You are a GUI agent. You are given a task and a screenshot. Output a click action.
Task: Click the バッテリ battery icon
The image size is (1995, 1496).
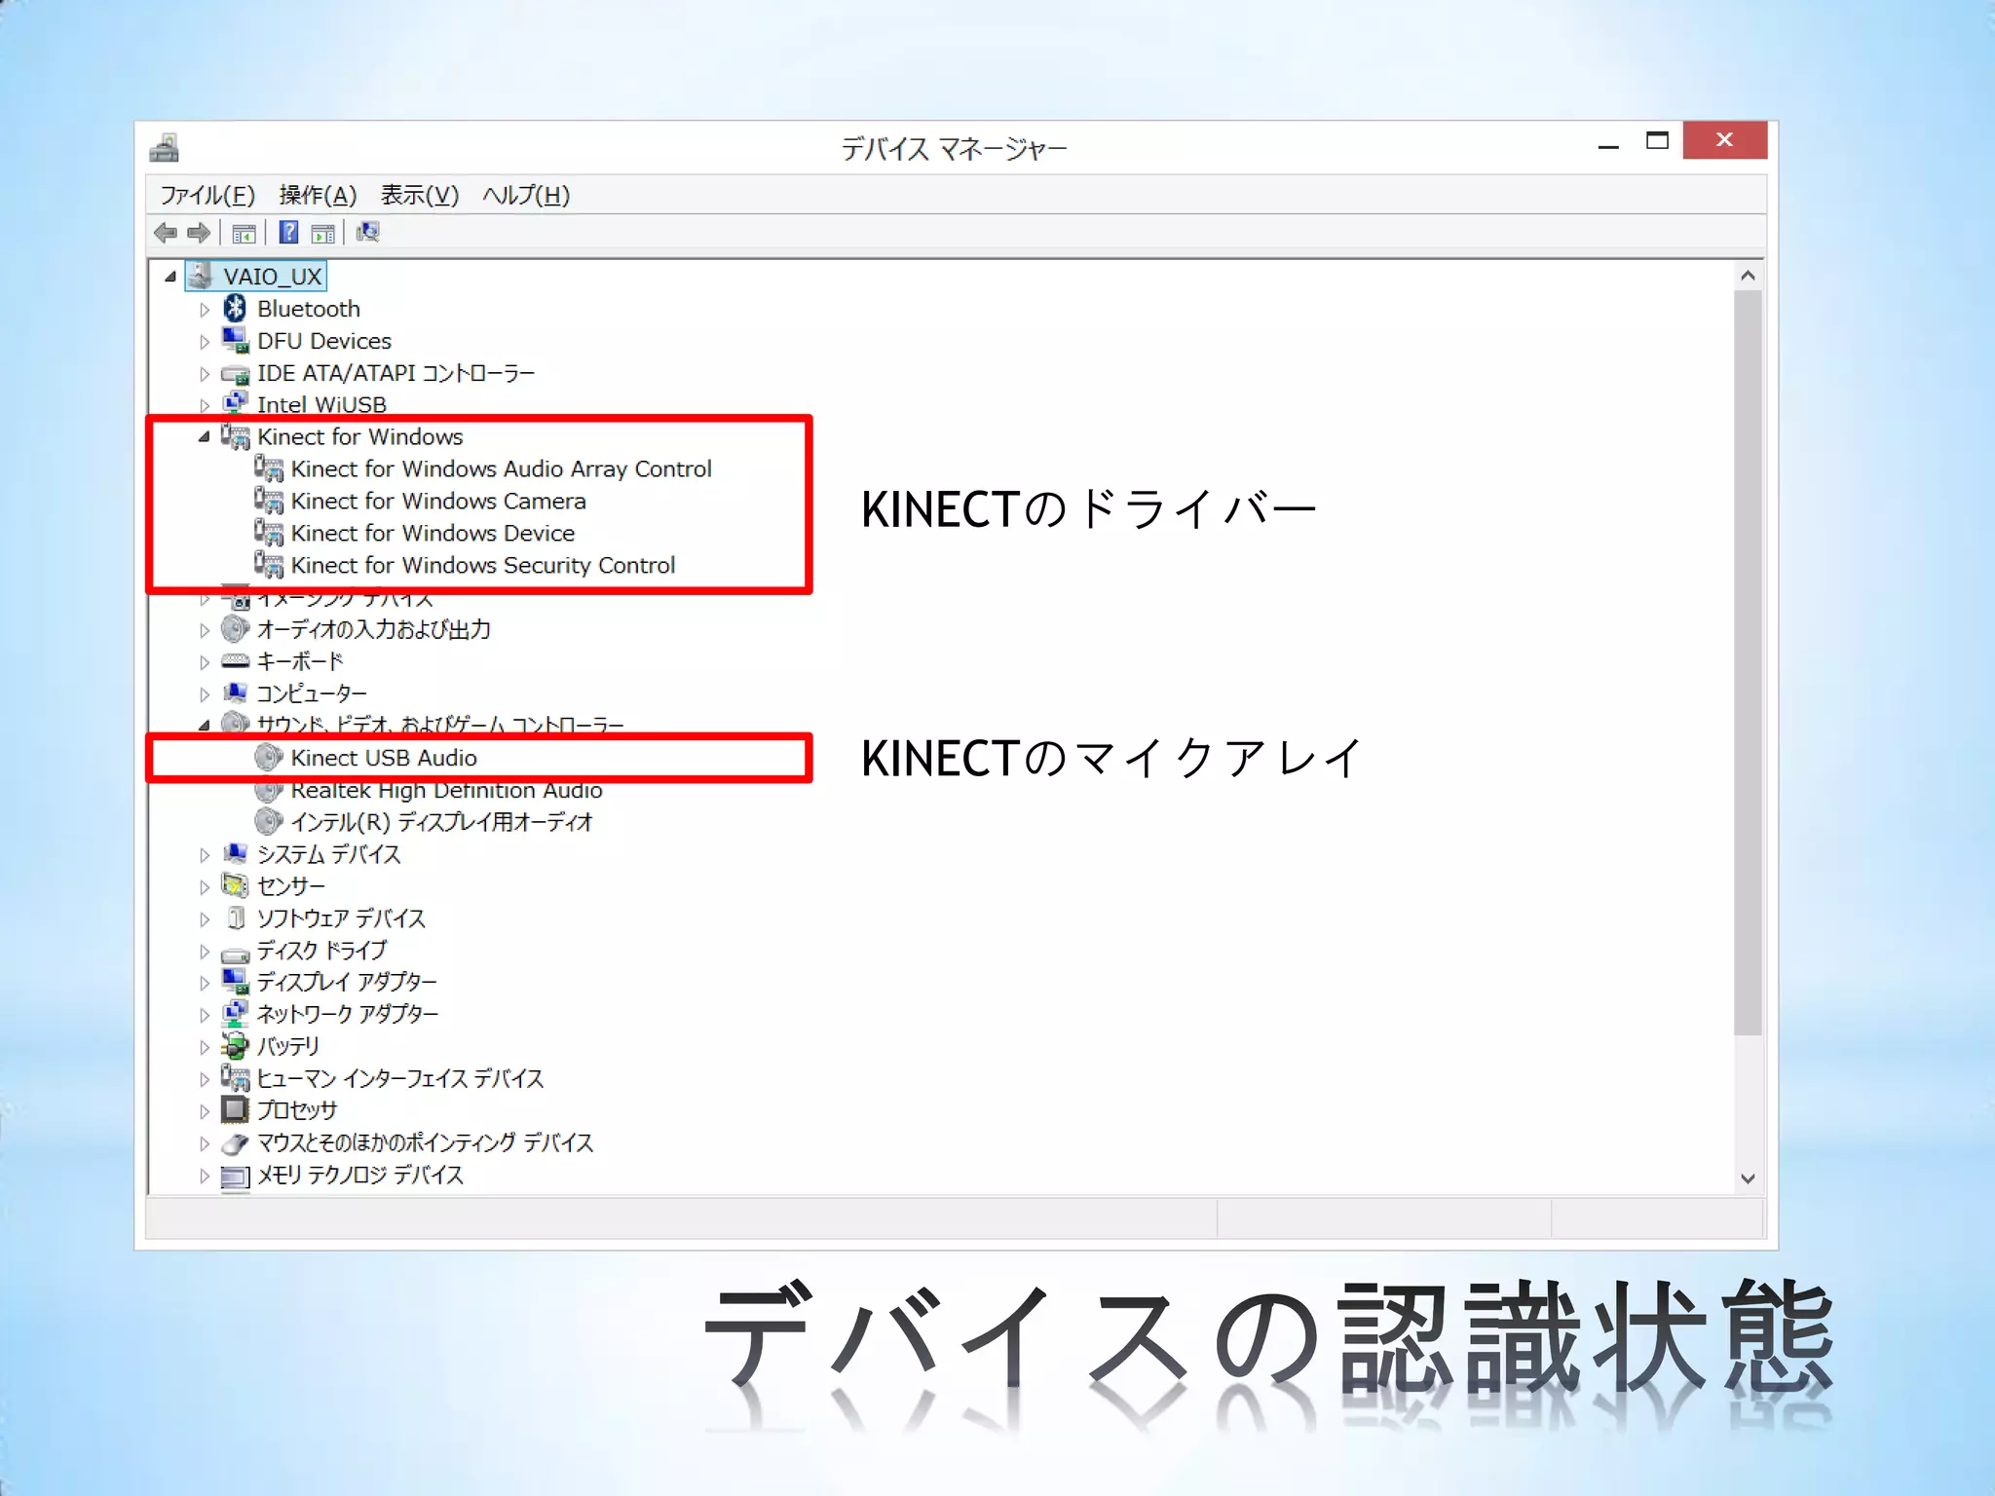click(235, 1046)
